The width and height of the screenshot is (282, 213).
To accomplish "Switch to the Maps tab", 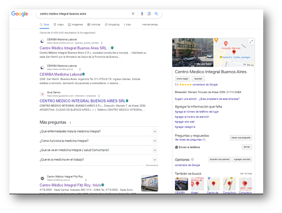I will (x=59, y=25).
